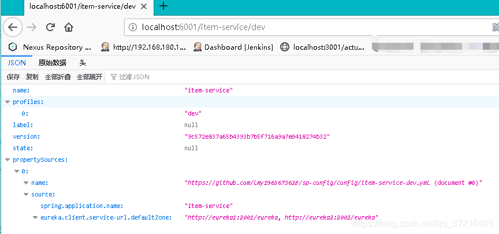The height and width of the screenshot is (234, 499).
Task: Click the 复制 copy button
Action: point(32,77)
